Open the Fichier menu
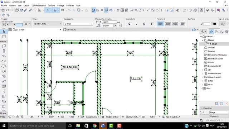Screen dimensions: 229x129 pos(4,5)
